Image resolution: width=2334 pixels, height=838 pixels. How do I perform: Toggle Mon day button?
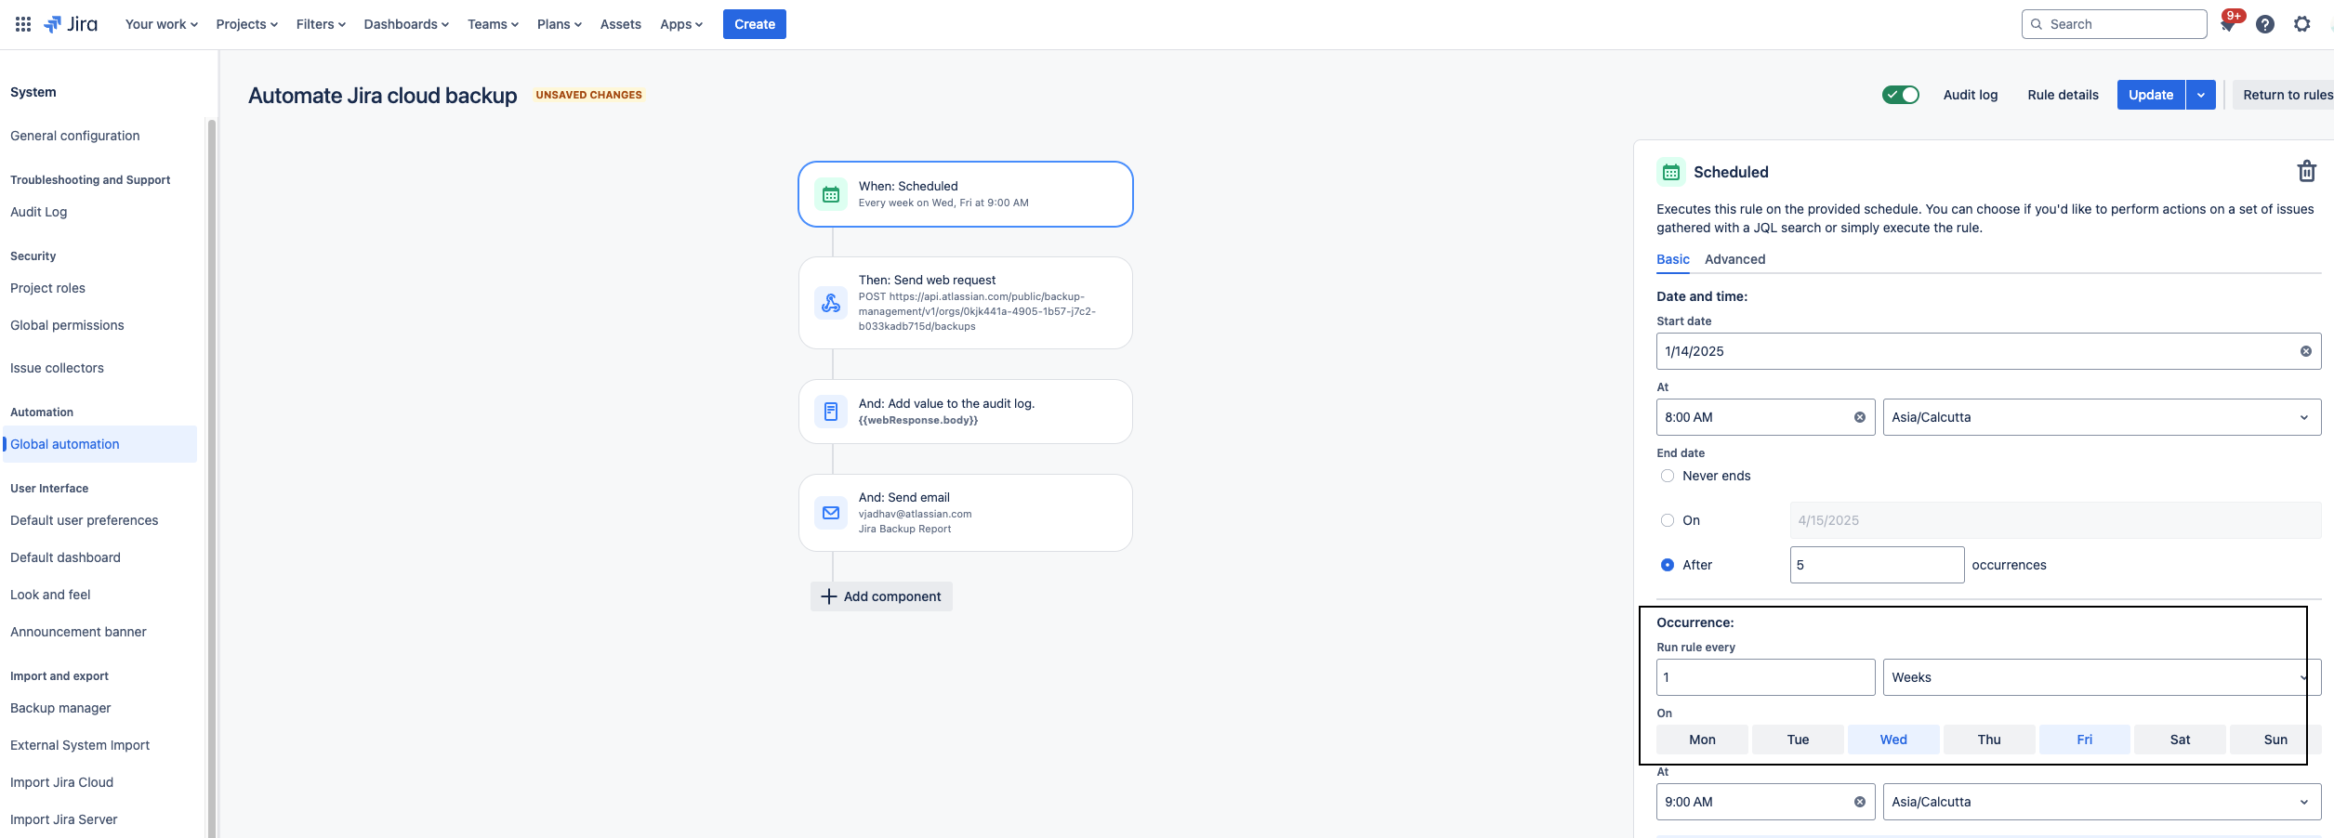1703,740
